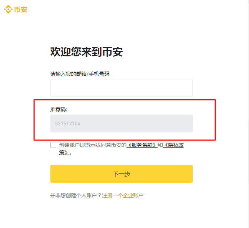This screenshot has height=228, width=249.
Task: Focus the email/phone number input field
Action: [121, 88]
